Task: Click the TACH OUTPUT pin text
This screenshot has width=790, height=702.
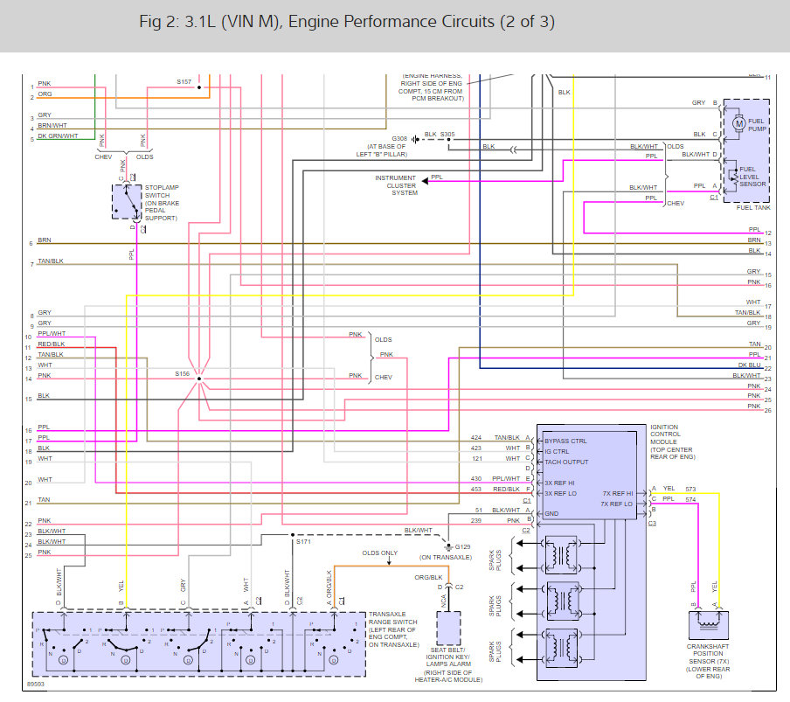Action: (566, 462)
